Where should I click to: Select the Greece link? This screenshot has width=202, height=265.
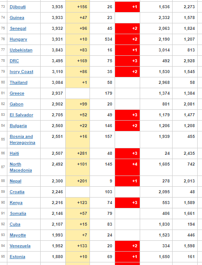pos(17,93)
